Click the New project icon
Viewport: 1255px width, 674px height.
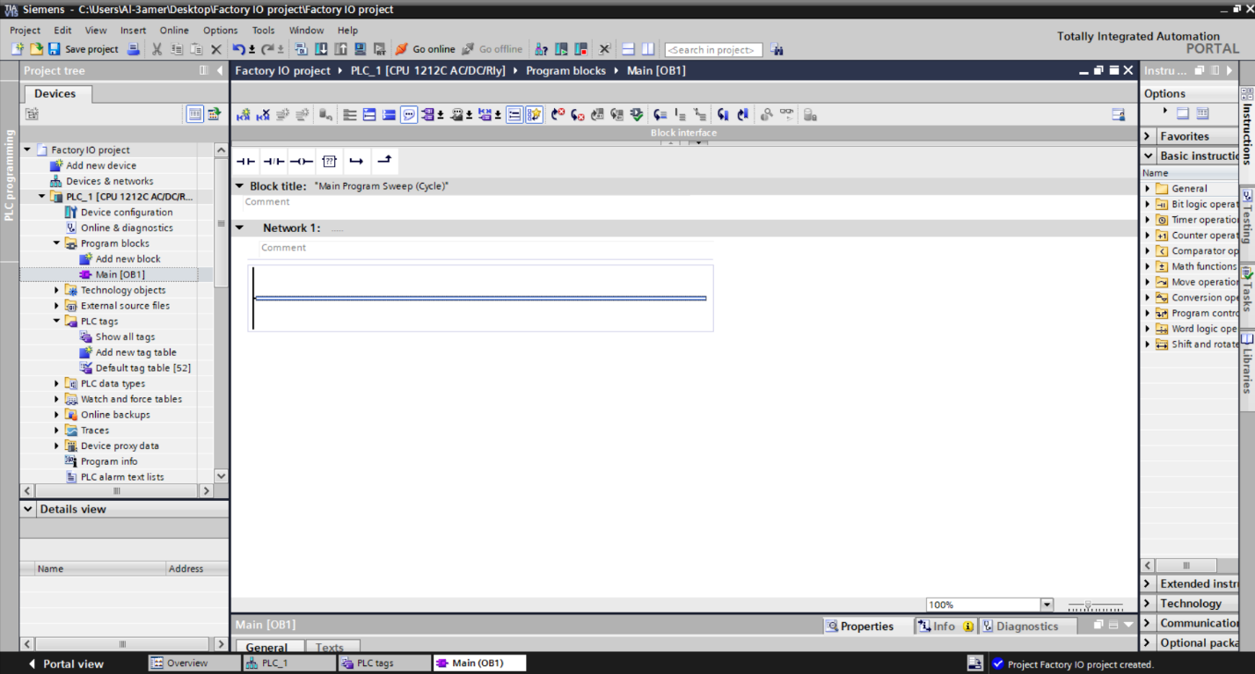click(18, 49)
